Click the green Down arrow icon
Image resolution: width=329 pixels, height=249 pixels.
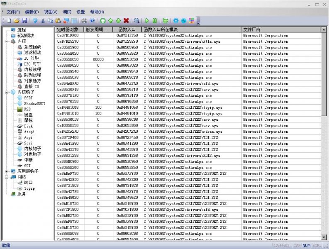[118, 21]
